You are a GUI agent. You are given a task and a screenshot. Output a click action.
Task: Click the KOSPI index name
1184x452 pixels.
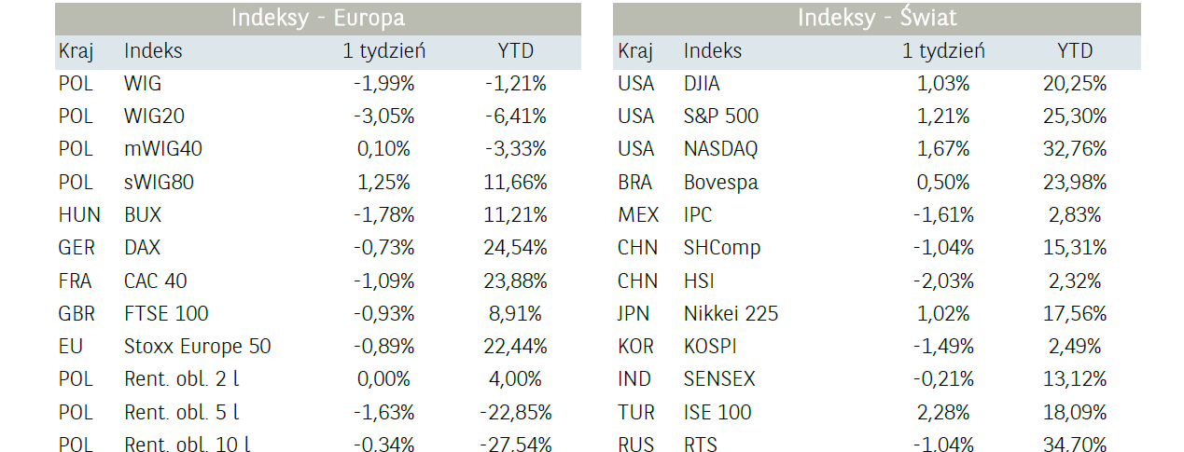click(x=709, y=347)
